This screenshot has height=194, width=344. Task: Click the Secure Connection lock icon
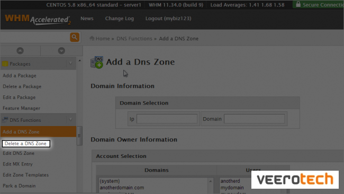[x=298, y=4]
